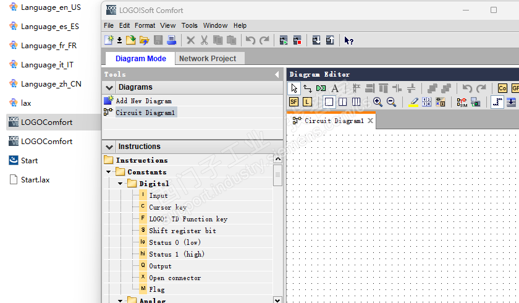The height and width of the screenshot is (303, 519).
Task: Click the convert to LAD/FBD icon
Action: tap(440, 101)
